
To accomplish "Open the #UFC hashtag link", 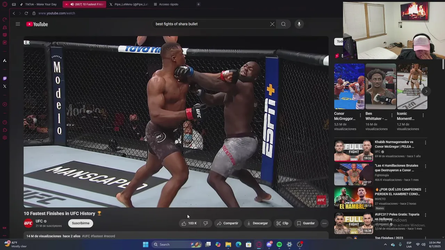I will (86, 236).
